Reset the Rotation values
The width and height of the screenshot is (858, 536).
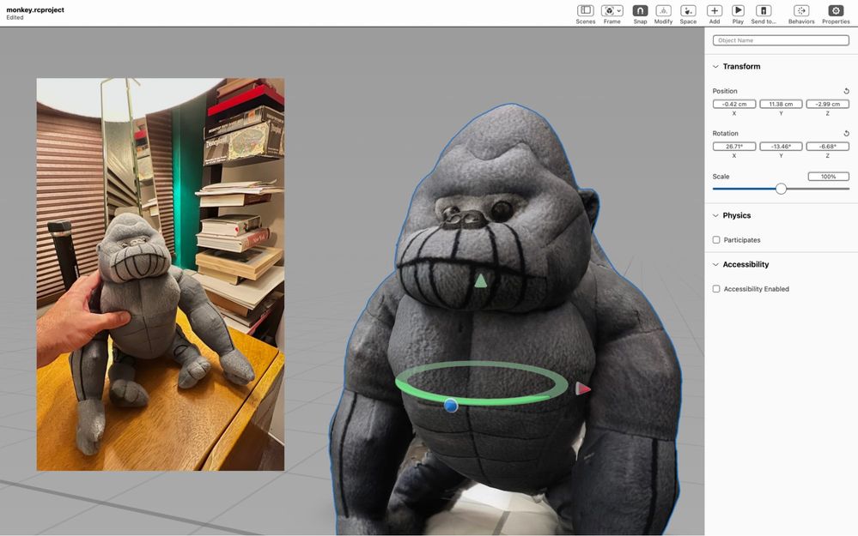845,133
